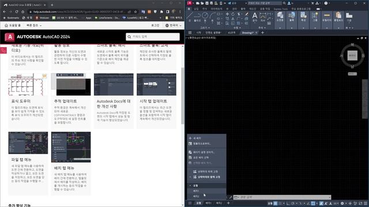369x207 pixels.
Task: Select the Polyline tool in the ribbon
Action: coord(197,17)
